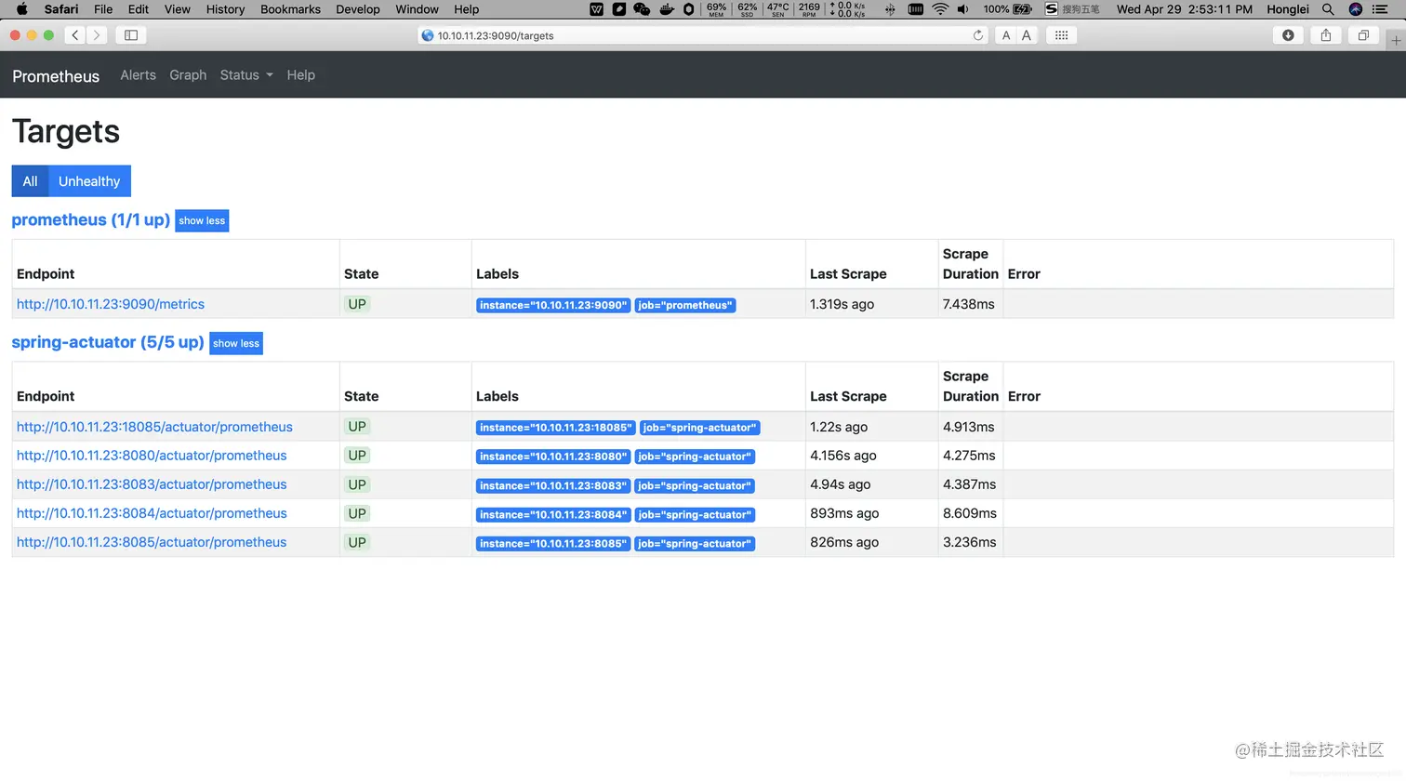Click the instance="10.10.11.23:9090" label
1406x781 pixels.
(x=553, y=305)
